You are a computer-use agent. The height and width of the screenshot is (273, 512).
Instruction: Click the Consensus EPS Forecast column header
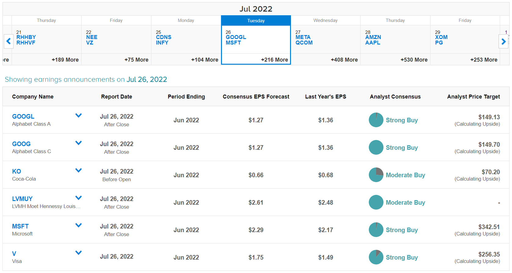256,97
